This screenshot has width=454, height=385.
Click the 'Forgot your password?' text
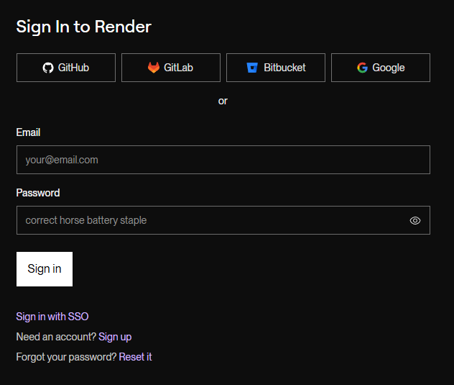click(66, 357)
